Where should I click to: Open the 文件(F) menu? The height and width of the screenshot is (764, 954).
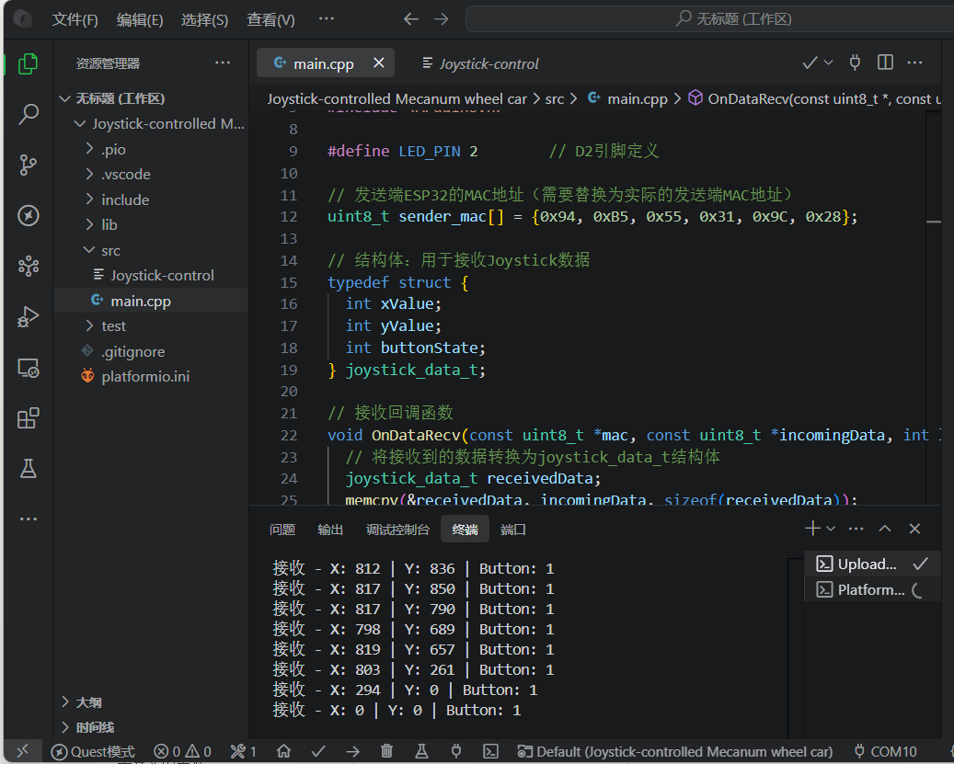(x=75, y=19)
